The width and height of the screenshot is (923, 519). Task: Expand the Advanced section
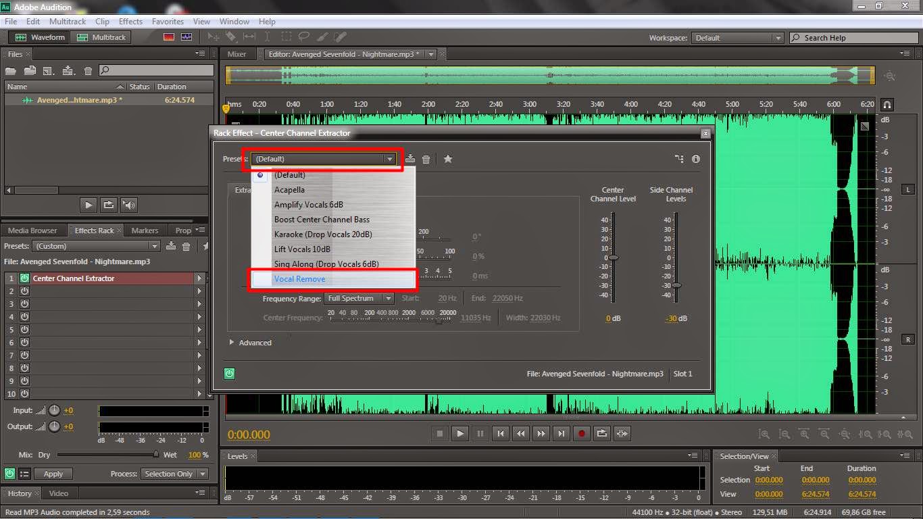[x=251, y=343]
